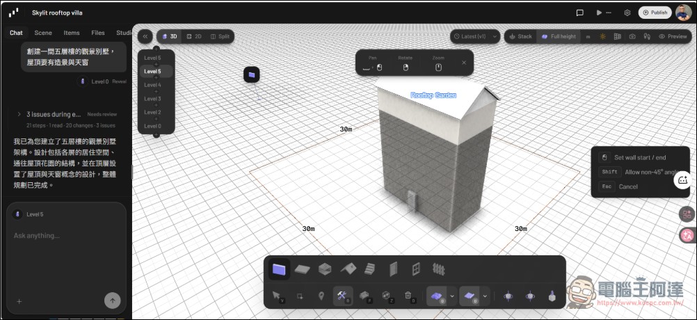Viewport: 697px width, 320px height.
Task: Select the highlighted Level 5 in level list
Action: coord(156,71)
